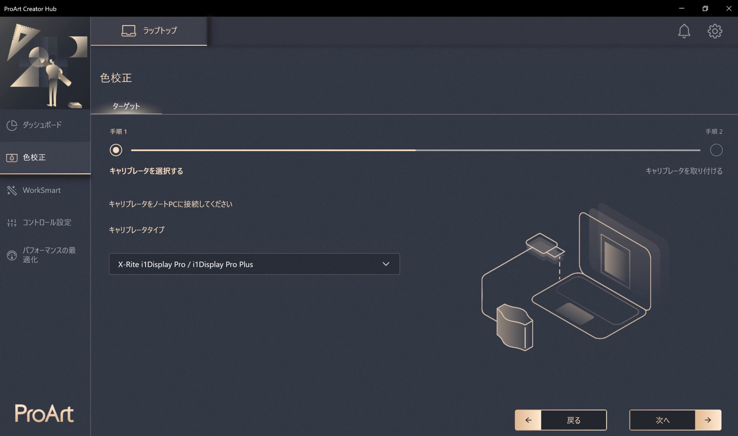Click the 手順 1 label
The height and width of the screenshot is (436, 738).
pos(118,132)
